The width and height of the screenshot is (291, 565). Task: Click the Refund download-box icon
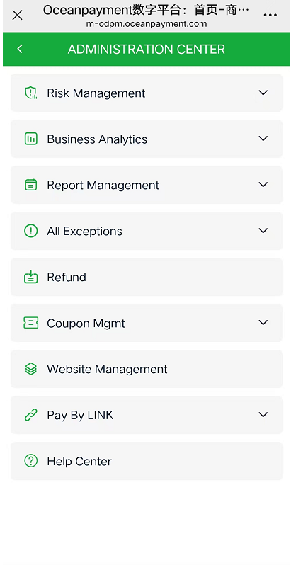(x=31, y=277)
